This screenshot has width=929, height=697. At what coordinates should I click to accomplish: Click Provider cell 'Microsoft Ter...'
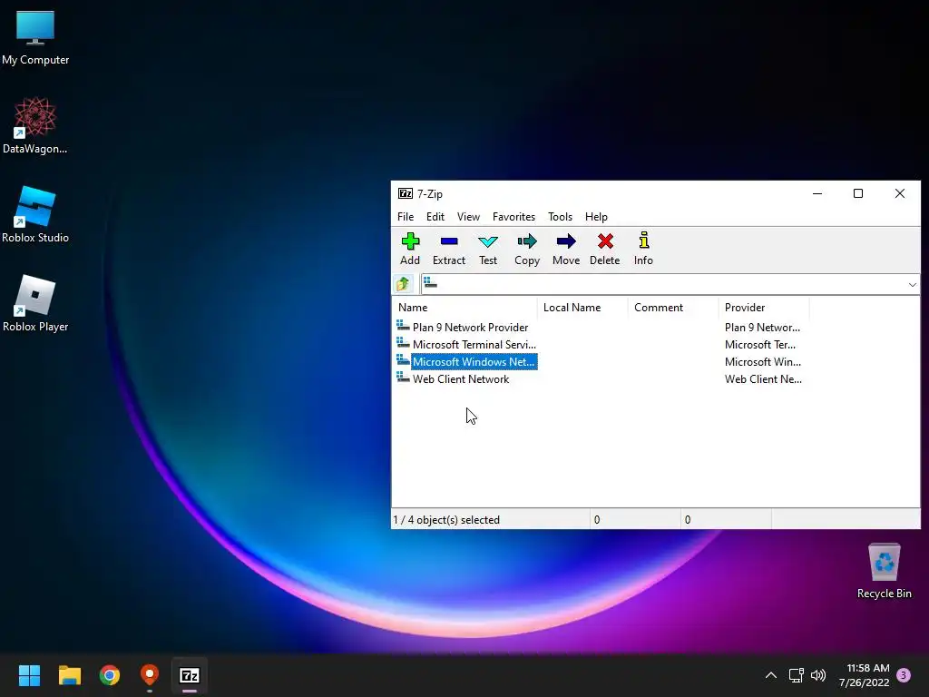click(759, 344)
